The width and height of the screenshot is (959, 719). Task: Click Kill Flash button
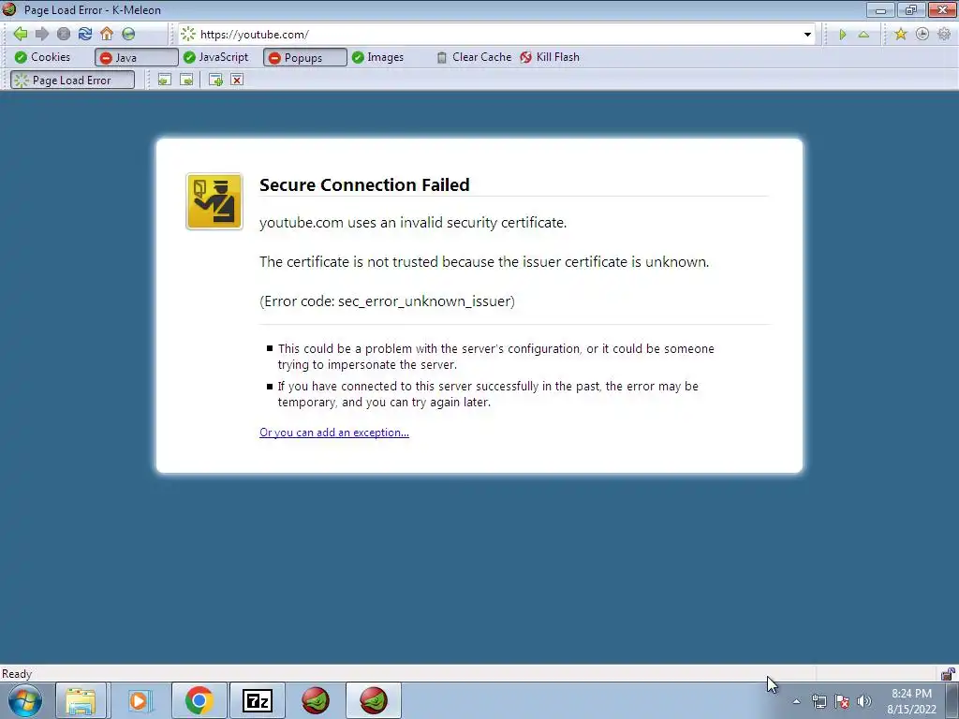tap(550, 57)
